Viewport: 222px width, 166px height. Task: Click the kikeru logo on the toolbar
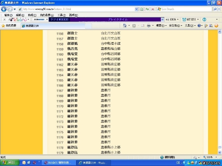pos(18,19)
